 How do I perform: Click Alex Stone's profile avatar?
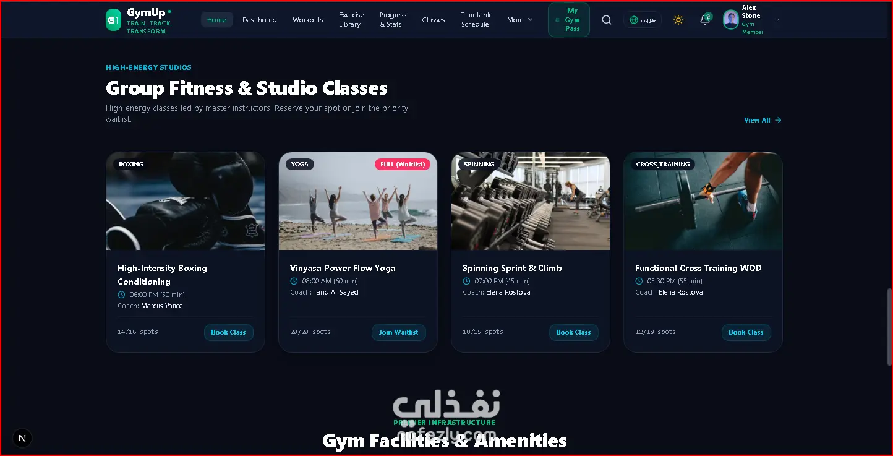point(731,20)
